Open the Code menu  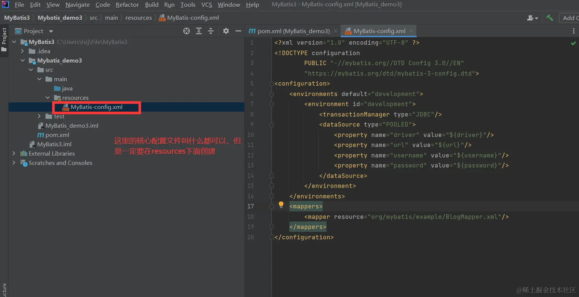pyautogui.click(x=103, y=4)
